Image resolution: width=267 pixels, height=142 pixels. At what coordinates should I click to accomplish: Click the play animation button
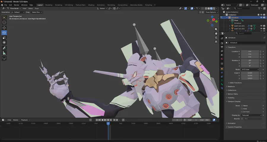pos(105,120)
